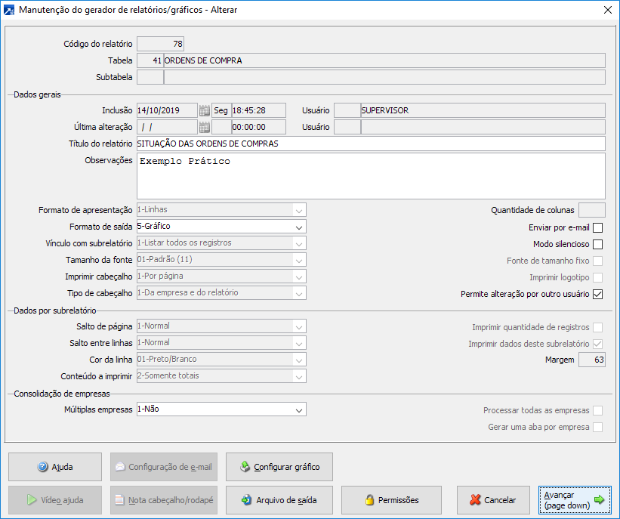This screenshot has height=519, width=620.
Task: Open Arquivo de saída options
Action: (x=279, y=500)
